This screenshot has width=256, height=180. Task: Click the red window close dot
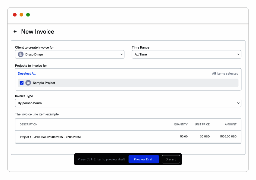(x=15, y=15)
